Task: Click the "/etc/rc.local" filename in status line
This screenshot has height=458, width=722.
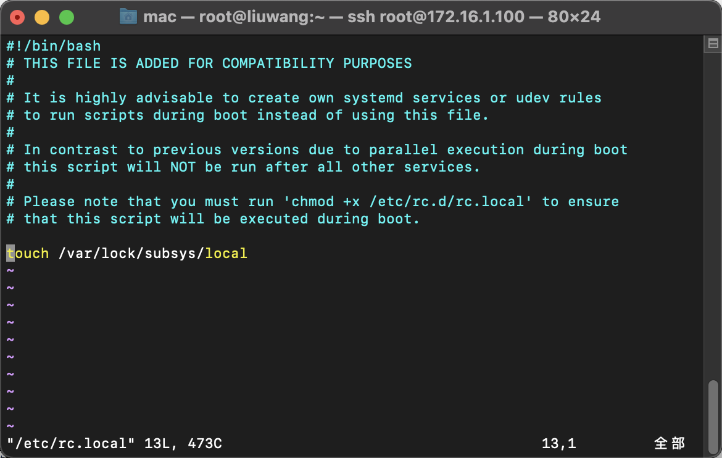Action: pyautogui.click(x=71, y=443)
